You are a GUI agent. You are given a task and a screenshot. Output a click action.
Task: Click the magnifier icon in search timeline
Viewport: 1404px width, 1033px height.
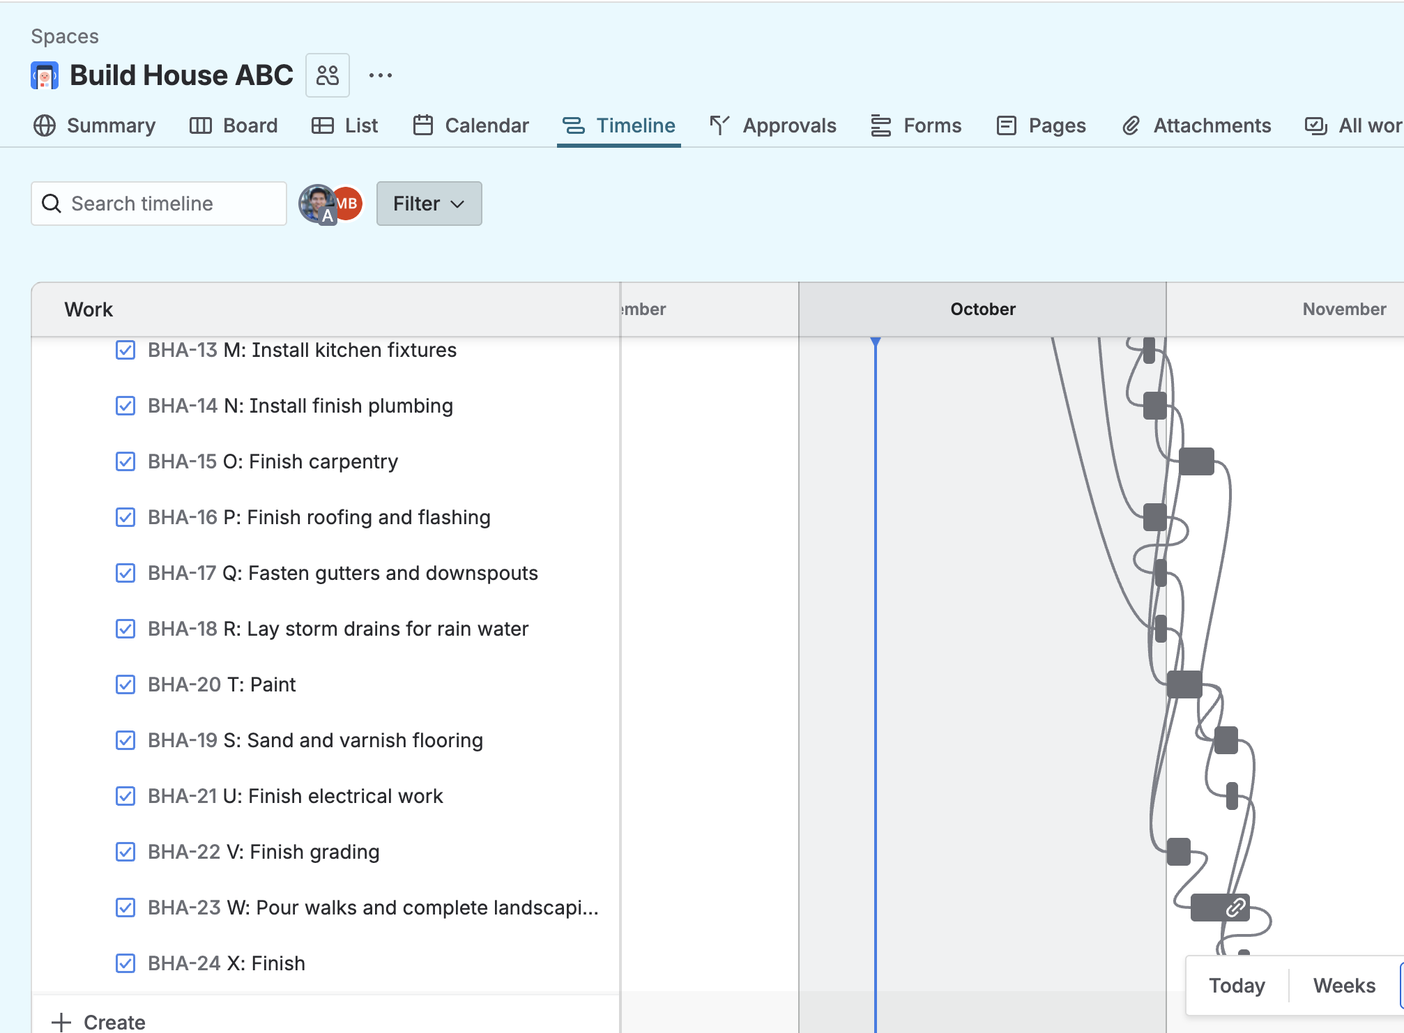point(52,204)
